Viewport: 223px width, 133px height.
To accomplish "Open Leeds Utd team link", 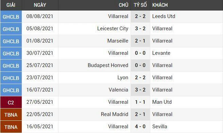I will tap(164, 17).
